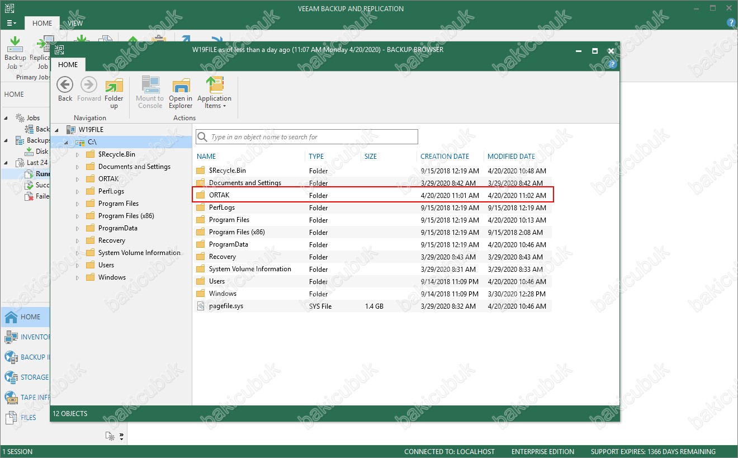
Task: Expand Program Files (x86) in folder tree
Action: pos(77,216)
